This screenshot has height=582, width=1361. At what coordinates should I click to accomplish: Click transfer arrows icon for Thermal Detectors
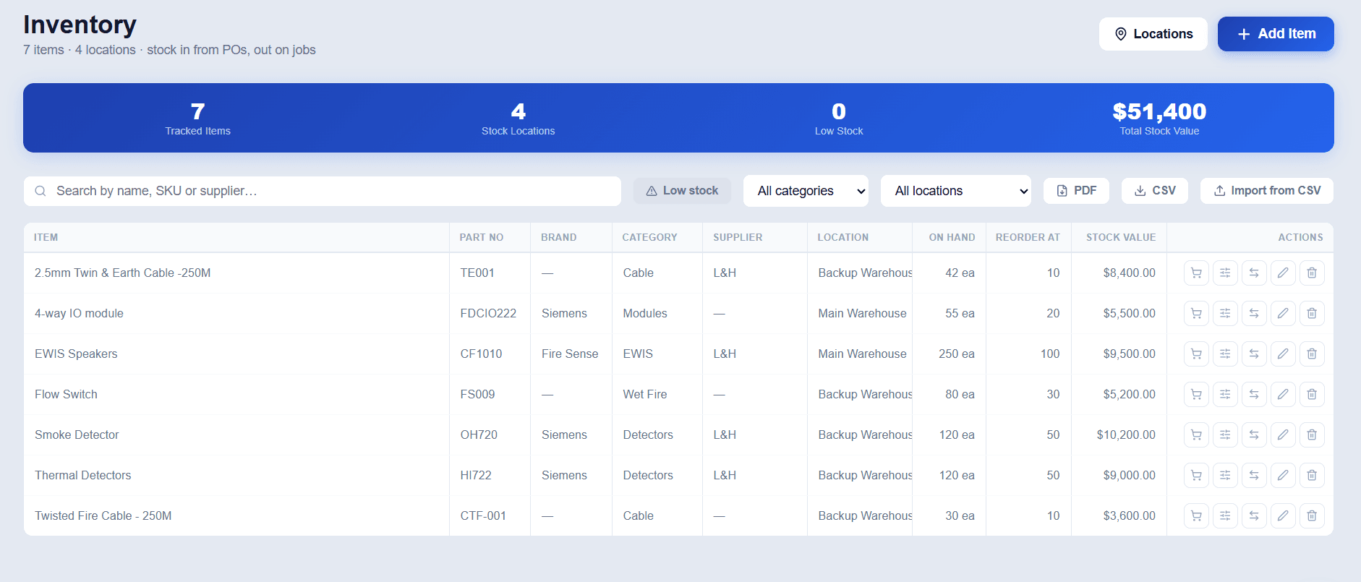pos(1254,475)
